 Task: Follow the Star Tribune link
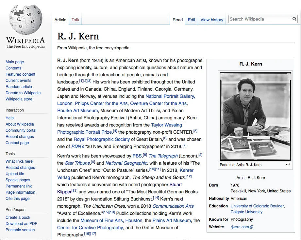[77, 163]
